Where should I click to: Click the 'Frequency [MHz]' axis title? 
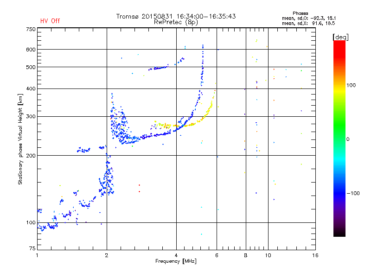176,261
